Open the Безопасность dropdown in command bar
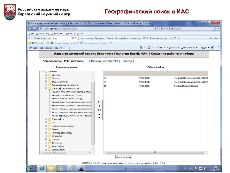230x173 pixels. (x=189, y=47)
